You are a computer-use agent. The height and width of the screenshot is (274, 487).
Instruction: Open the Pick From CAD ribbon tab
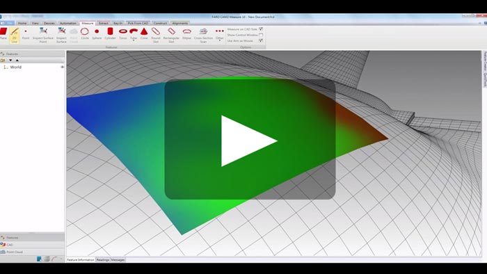pyautogui.click(x=138, y=23)
